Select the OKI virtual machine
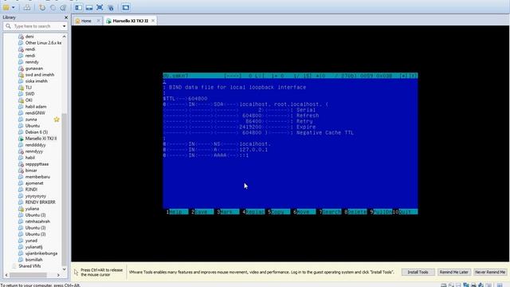 [29, 100]
